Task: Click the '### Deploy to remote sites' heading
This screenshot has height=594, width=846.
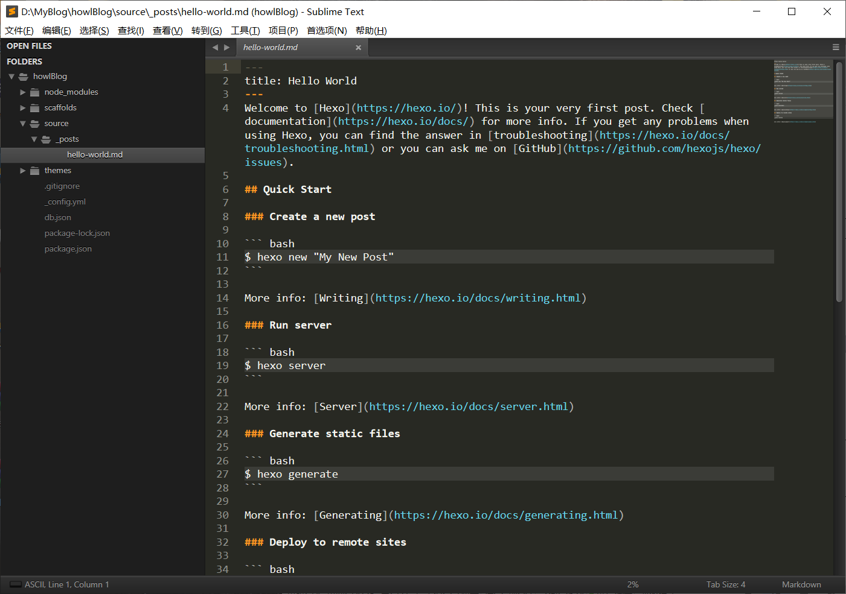Action: point(325,542)
